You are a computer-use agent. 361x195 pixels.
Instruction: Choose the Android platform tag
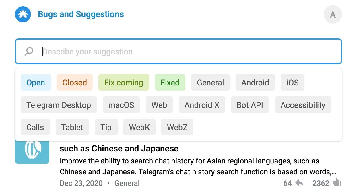point(255,83)
